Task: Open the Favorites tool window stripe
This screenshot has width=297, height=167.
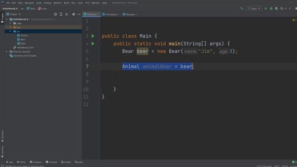Action: coord(2,152)
